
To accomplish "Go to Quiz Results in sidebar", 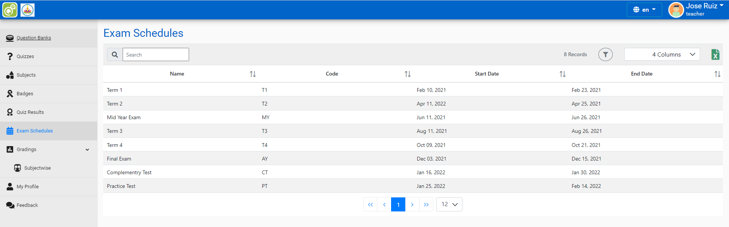I will (x=30, y=112).
